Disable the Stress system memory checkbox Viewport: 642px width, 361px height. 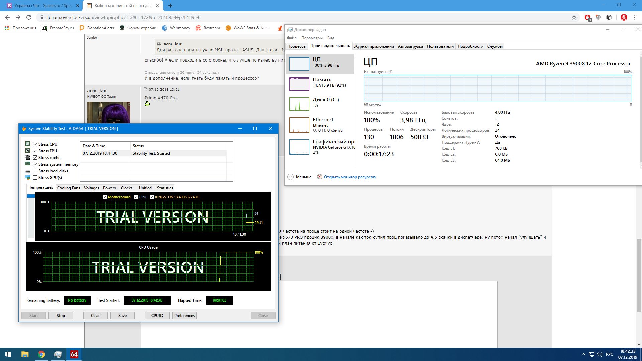[35, 164]
